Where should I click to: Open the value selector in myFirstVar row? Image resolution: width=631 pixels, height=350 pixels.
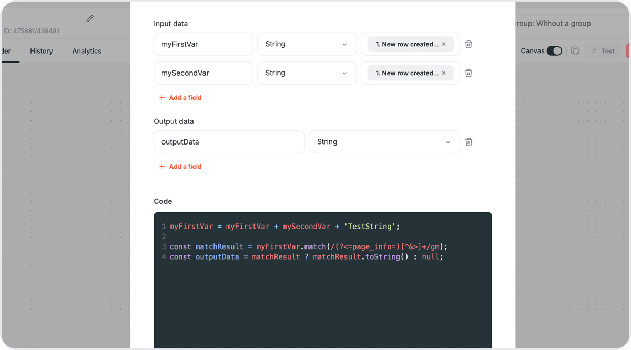(x=410, y=44)
